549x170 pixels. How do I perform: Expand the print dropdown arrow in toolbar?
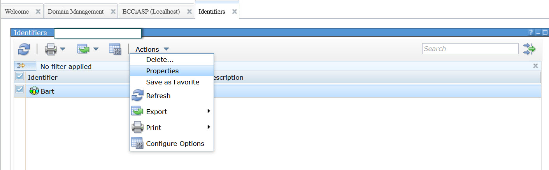pos(62,49)
